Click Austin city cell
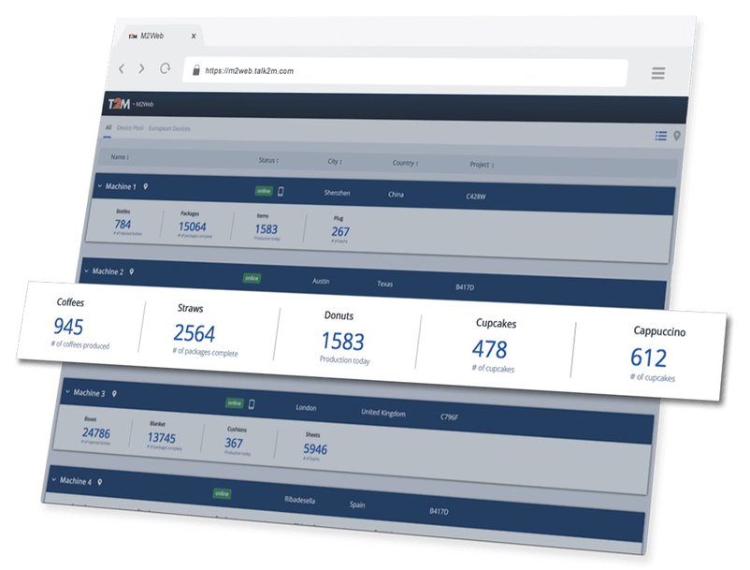Image resolution: width=750 pixels, height=570 pixels. point(321,281)
